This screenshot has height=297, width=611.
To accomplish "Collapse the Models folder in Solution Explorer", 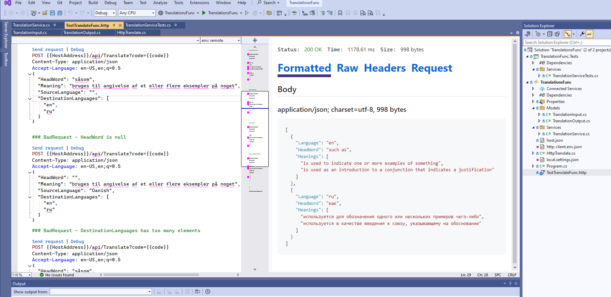I will [x=533, y=108].
